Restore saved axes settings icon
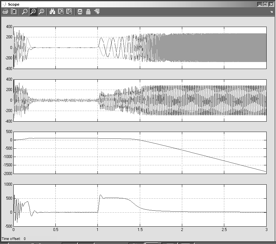This screenshot has height=244, width=276. (x=69, y=12)
